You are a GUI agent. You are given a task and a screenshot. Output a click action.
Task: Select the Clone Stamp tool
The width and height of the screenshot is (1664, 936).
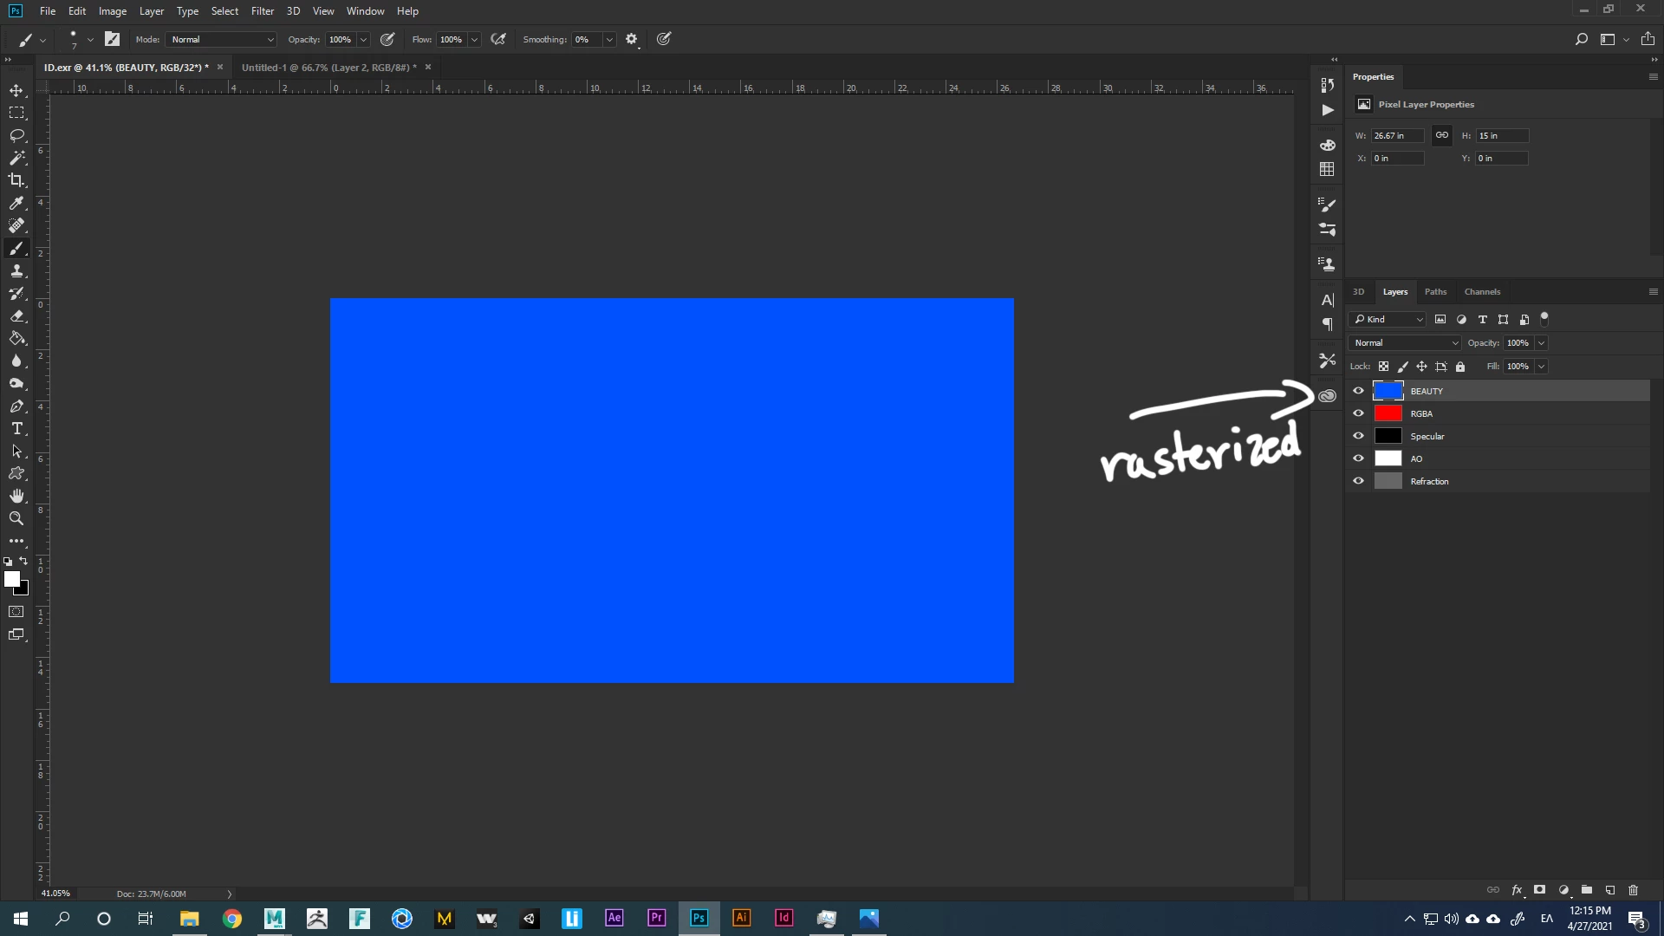pyautogui.click(x=16, y=271)
